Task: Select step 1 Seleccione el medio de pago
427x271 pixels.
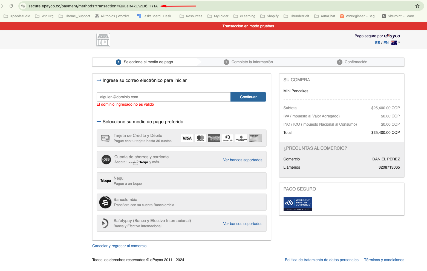Action: pos(145,62)
